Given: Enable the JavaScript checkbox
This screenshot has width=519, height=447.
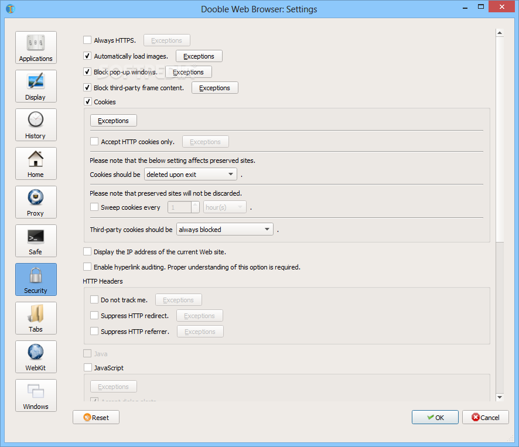Looking at the screenshot, I should click(87, 367).
